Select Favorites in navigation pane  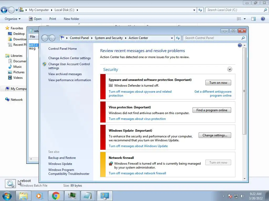(17, 28)
